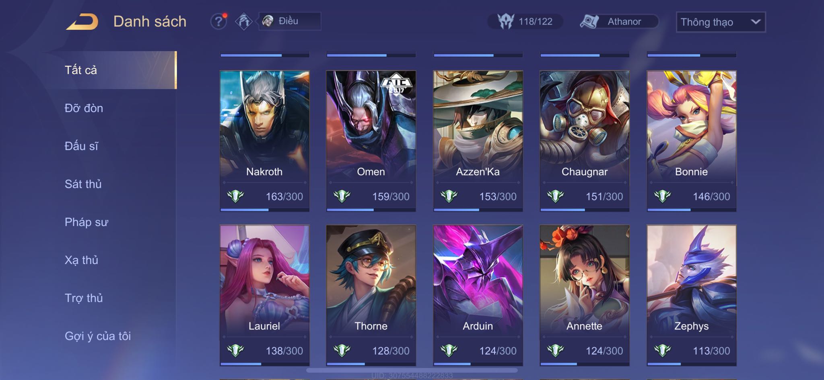Click the Điều player name field
The image size is (824, 380).
(x=290, y=21)
